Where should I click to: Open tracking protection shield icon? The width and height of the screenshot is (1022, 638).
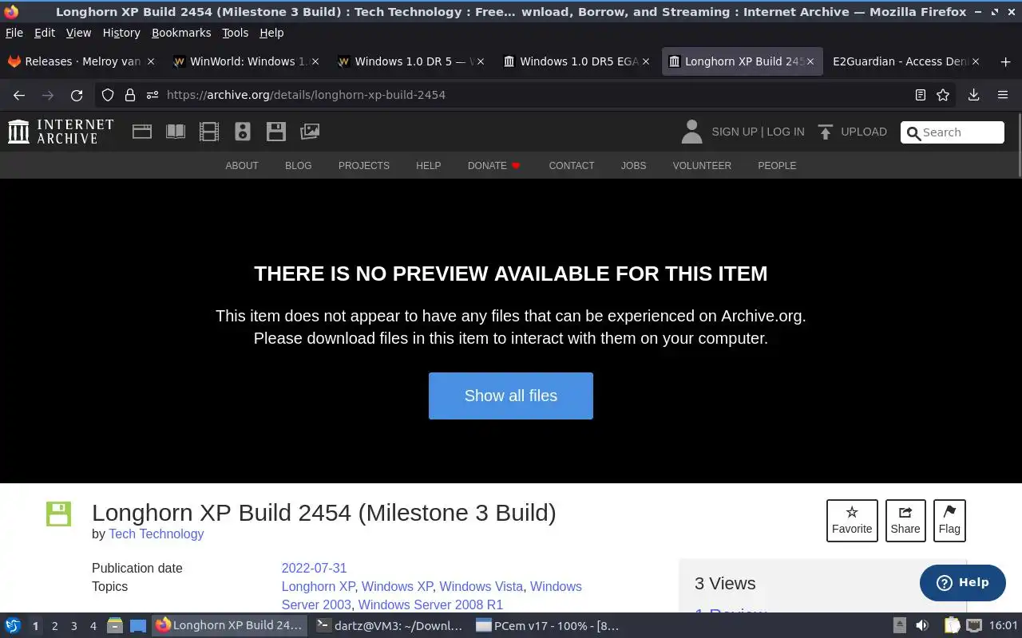[x=108, y=95]
